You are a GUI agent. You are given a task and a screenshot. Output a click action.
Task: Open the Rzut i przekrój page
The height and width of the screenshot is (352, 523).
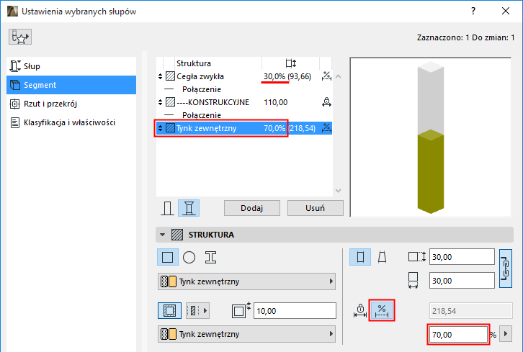click(x=71, y=104)
